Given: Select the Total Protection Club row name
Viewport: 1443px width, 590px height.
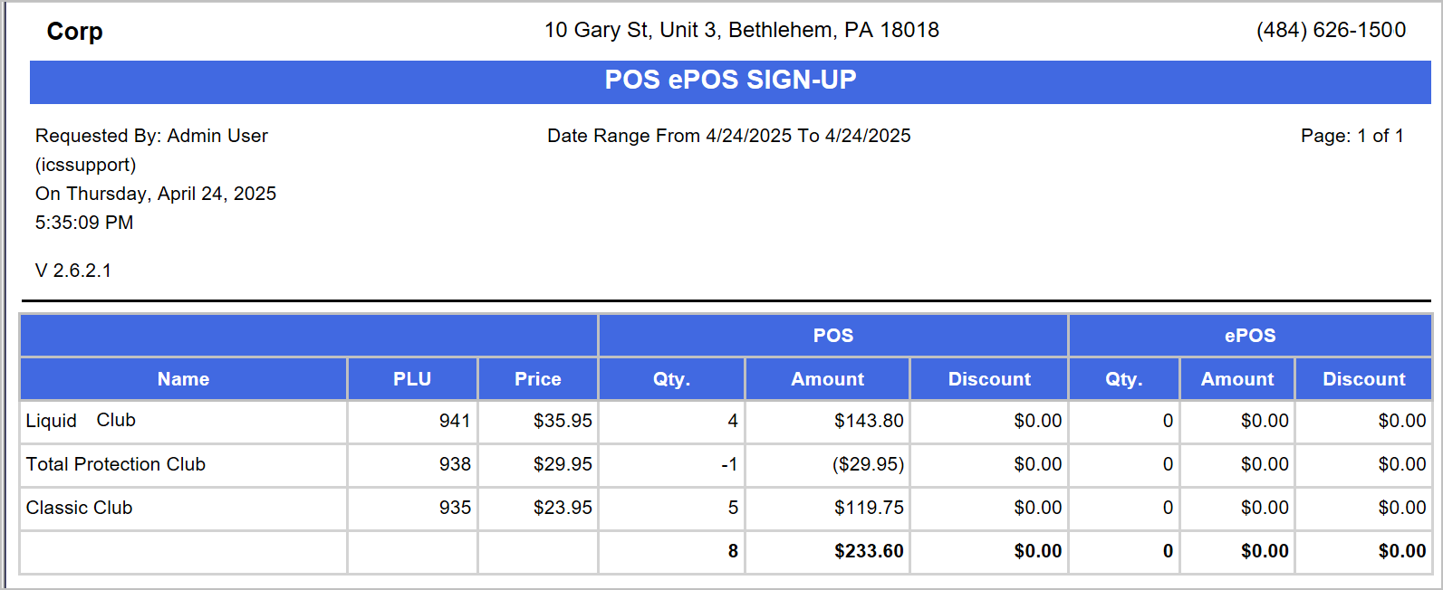Looking at the screenshot, I should click(116, 464).
